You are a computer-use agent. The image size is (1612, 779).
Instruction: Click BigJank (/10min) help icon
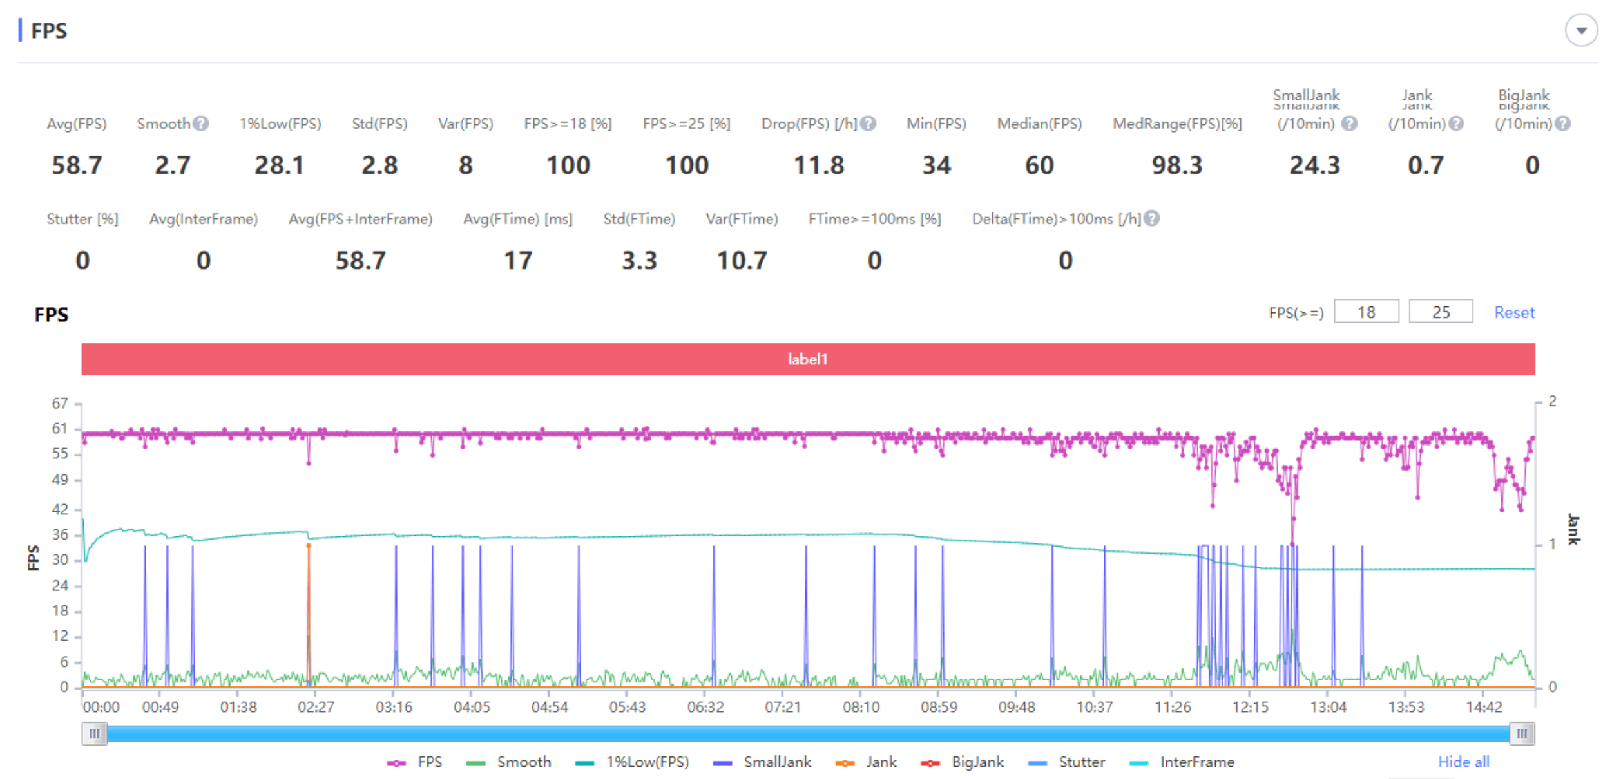click(x=1562, y=124)
